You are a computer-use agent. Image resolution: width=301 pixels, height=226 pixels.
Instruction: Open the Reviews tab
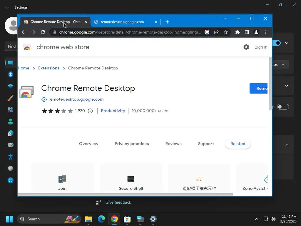pyautogui.click(x=173, y=144)
